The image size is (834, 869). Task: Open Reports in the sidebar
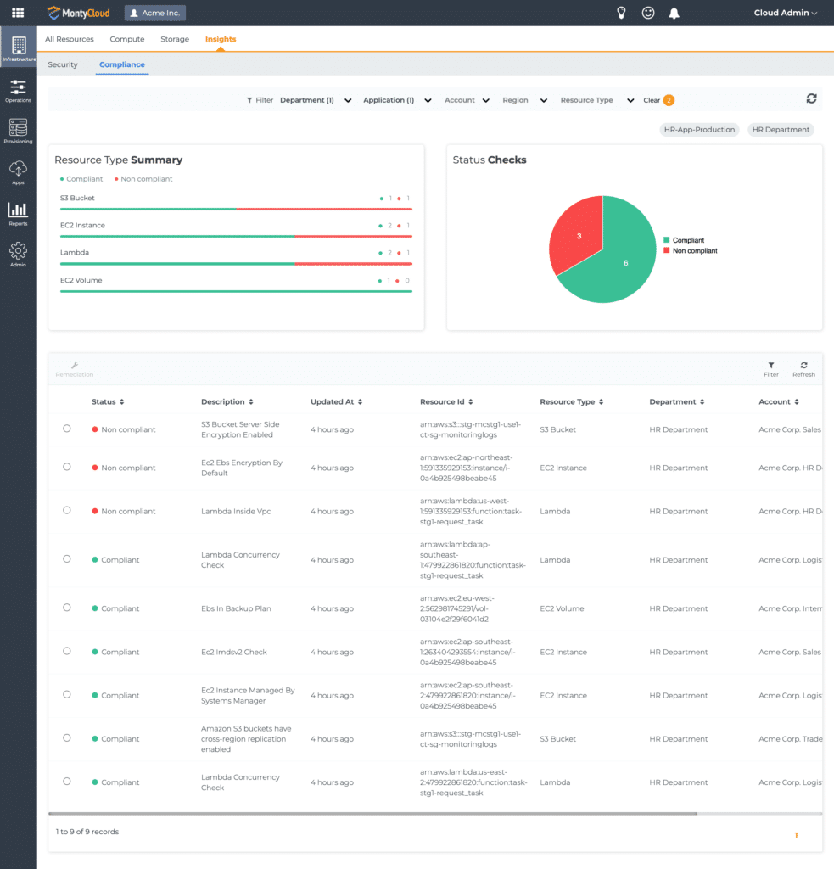18,214
